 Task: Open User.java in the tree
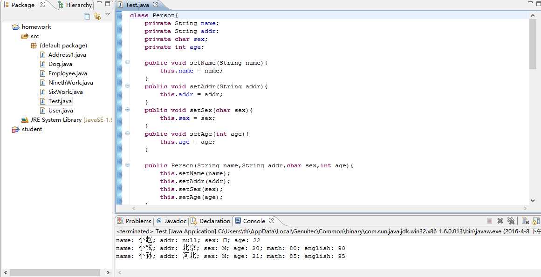(61, 111)
